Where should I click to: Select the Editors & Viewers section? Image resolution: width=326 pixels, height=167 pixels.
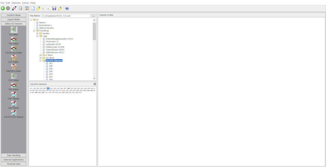coord(14,24)
